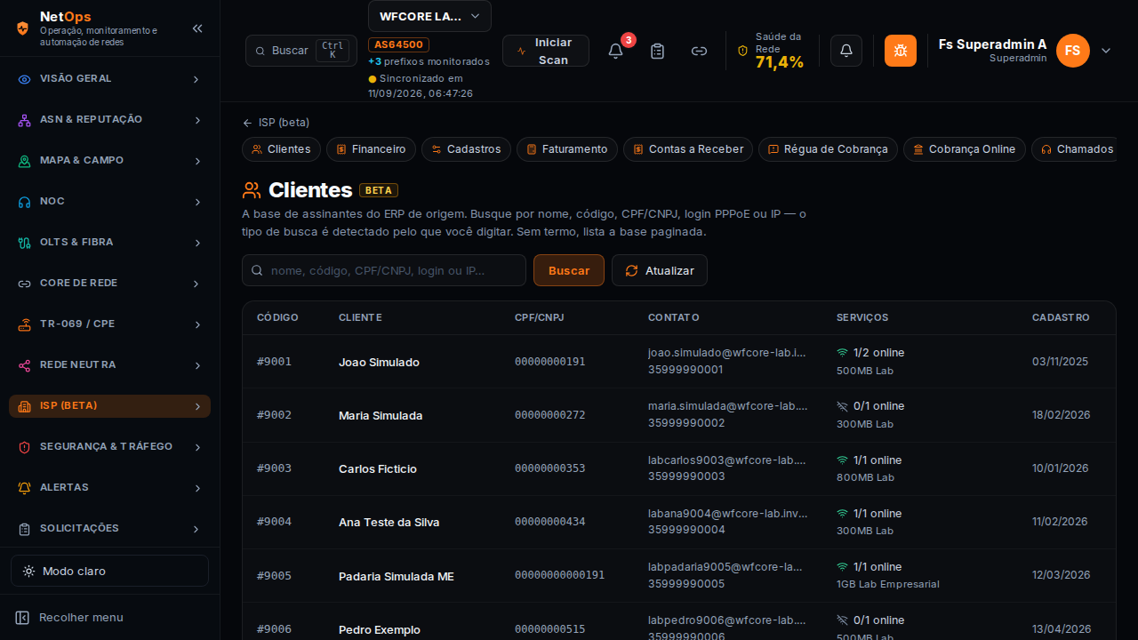
Task: Expand the ASN & Reputação section
Action: coord(196,120)
